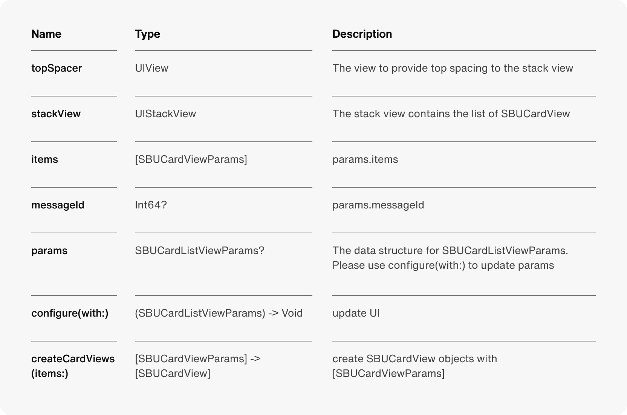Click the [SBUCardViewParams] type for items
Image resolution: width=627 pixels, height=415 pixels.
coord(191,159)
